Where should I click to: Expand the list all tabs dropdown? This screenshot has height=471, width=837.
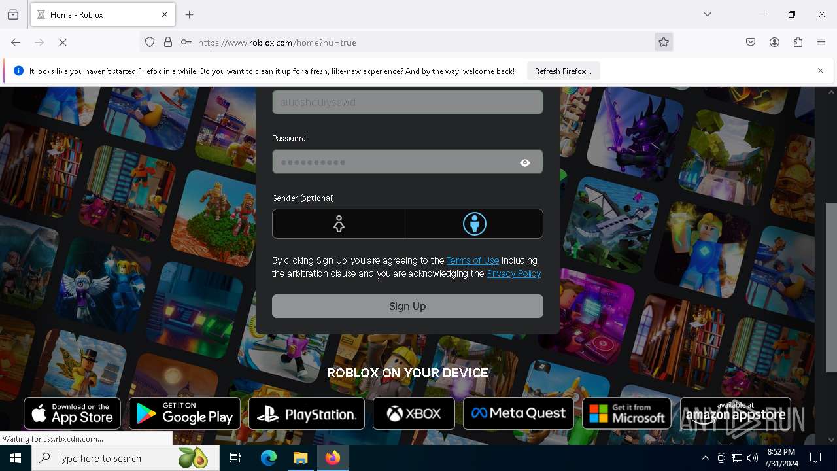click(x=708, y=14)
